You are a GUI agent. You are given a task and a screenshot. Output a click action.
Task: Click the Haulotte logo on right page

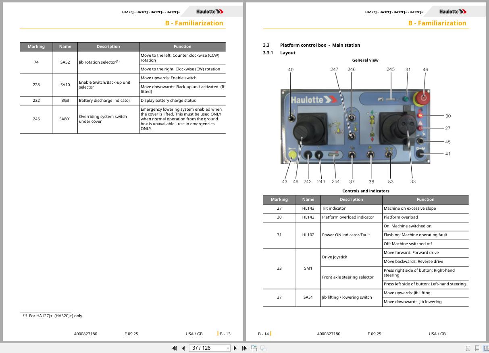(453, 12)
